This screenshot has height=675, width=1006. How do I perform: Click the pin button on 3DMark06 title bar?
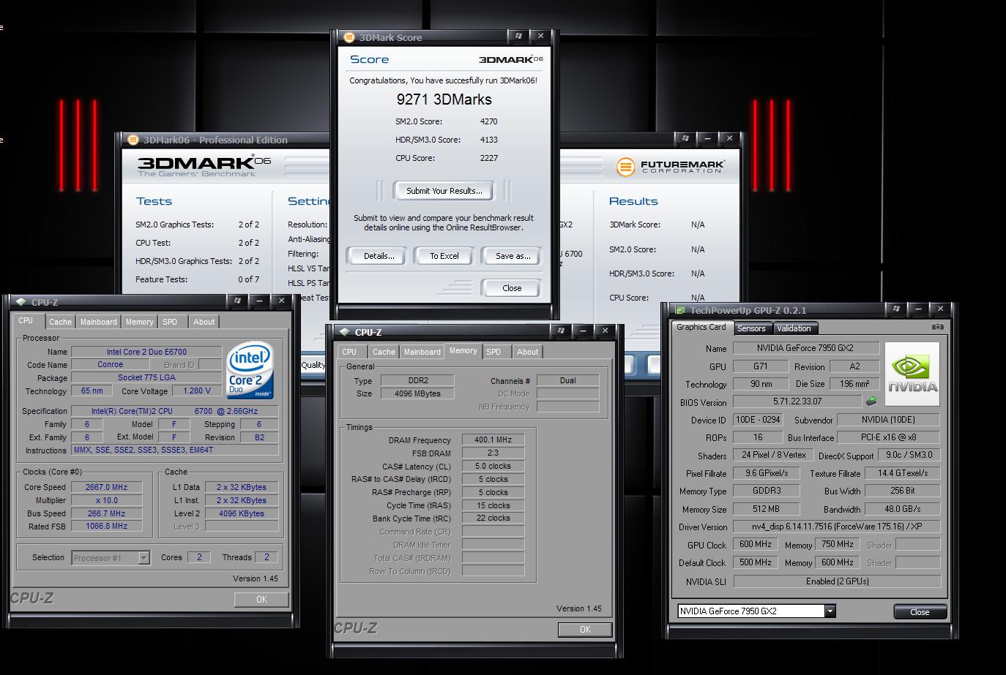pyautogui.click(x=685, y=137)
